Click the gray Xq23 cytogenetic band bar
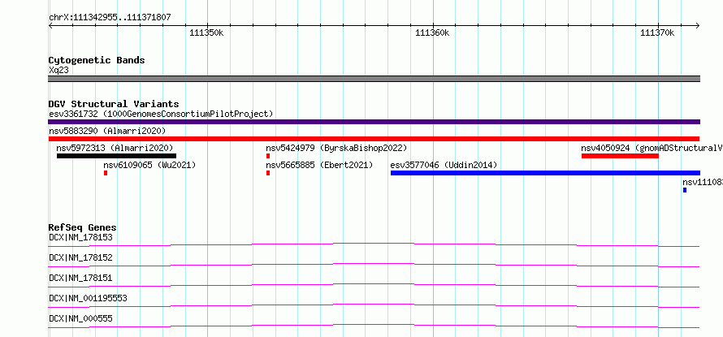This screenshot has width=723, height=337. 374,79
